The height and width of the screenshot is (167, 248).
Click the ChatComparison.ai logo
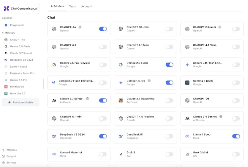[21, 8]
